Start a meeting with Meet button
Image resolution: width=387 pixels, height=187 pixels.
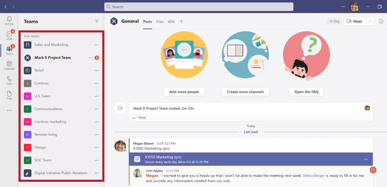[x=355, y=21]
